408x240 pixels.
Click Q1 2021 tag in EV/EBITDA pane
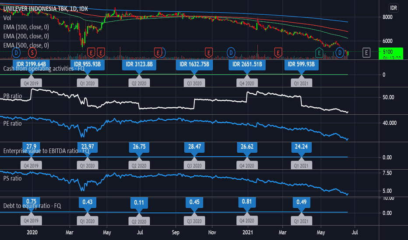click(301, 165)
